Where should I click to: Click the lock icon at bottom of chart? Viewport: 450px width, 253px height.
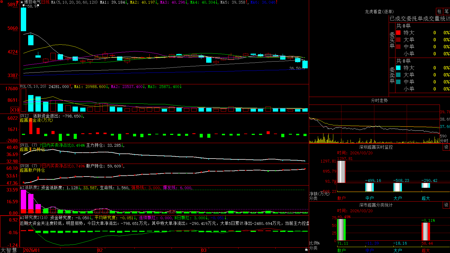click(307, 249)
